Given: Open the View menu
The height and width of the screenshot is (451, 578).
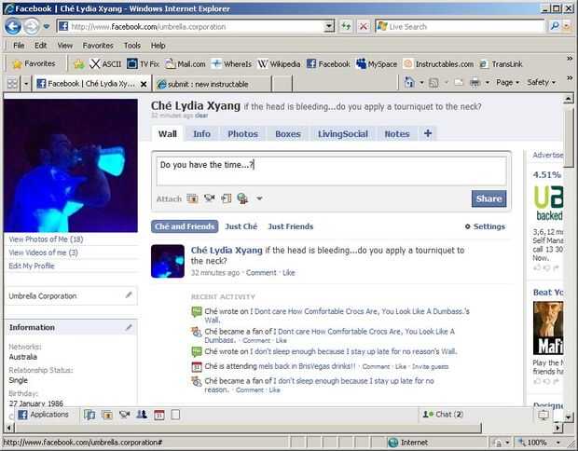Looking at the screenshot, I should [65, 46].
